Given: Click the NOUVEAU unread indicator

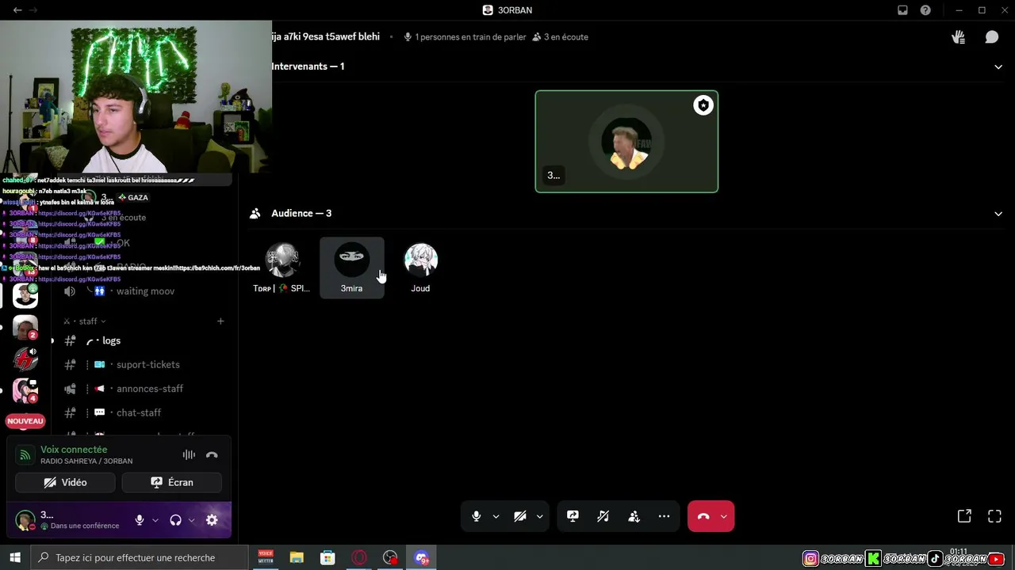Looking at the screenshot, I should click(25, 421).
